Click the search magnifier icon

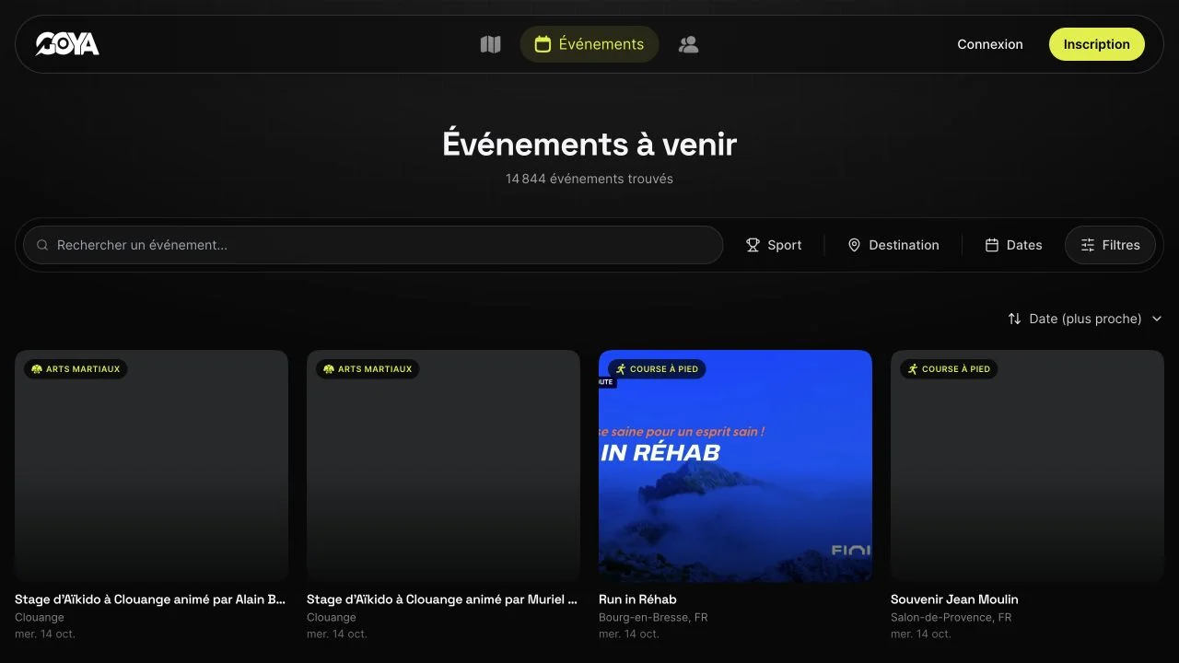(x=42, y=245)
